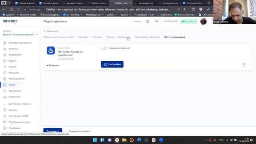Delete the course chat with trash icon
The width and height of the screenshot is (256, 144).
(244, 64)
